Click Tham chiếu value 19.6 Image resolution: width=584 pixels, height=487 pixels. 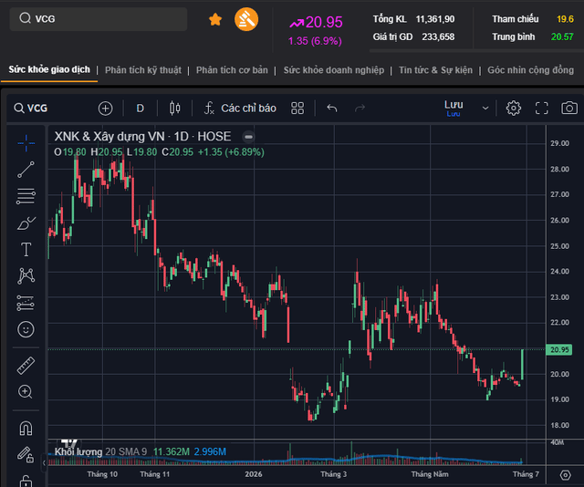click(x=565, y=19)
